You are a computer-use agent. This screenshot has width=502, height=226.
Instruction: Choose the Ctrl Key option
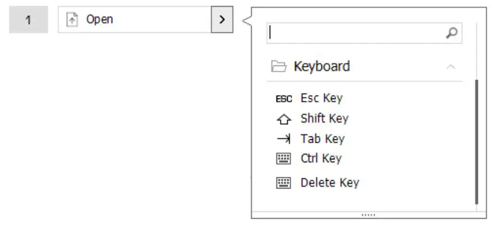[x=321, y=159]
